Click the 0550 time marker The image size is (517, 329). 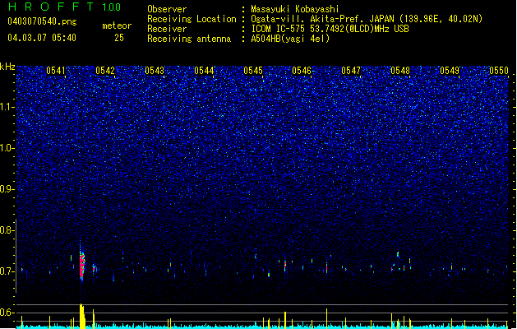point(499,71)
